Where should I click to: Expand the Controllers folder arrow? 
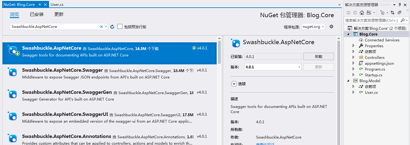coord(354,58)
